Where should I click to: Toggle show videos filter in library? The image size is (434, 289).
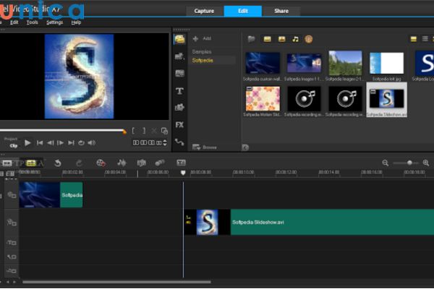[267, 38]
